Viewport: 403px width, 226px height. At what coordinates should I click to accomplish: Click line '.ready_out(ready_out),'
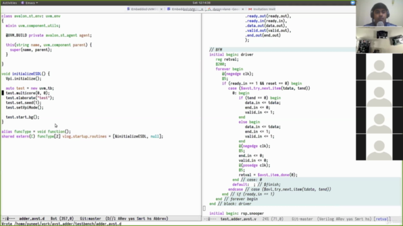[268, 16]
